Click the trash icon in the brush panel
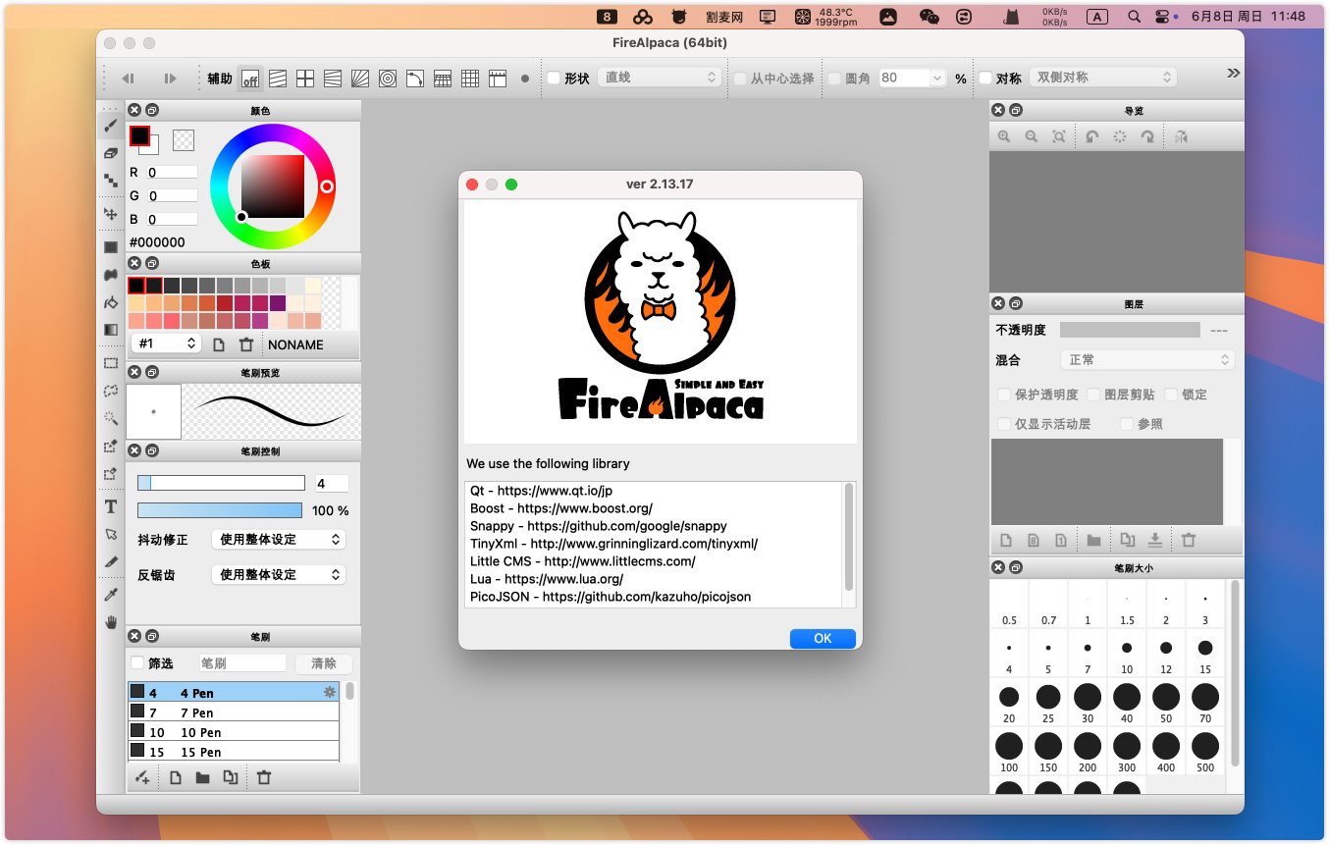This screenshot has height=845, width=1329. [x=263, y=777]
